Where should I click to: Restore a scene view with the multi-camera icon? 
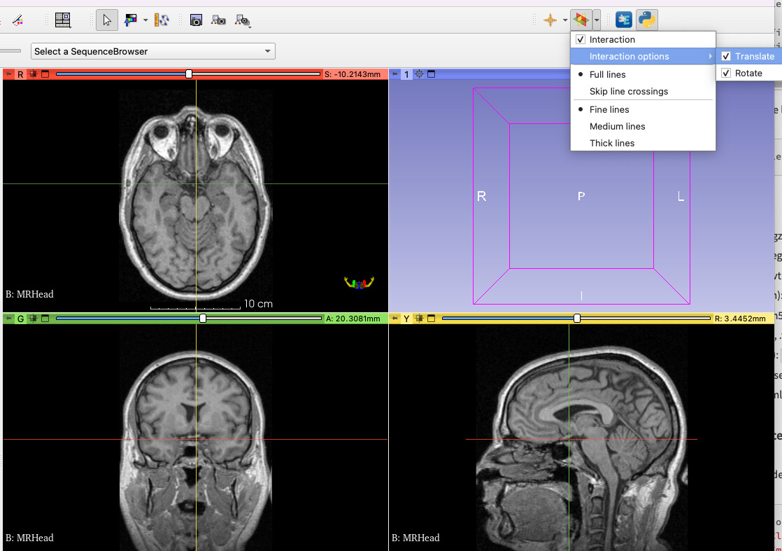243,20
